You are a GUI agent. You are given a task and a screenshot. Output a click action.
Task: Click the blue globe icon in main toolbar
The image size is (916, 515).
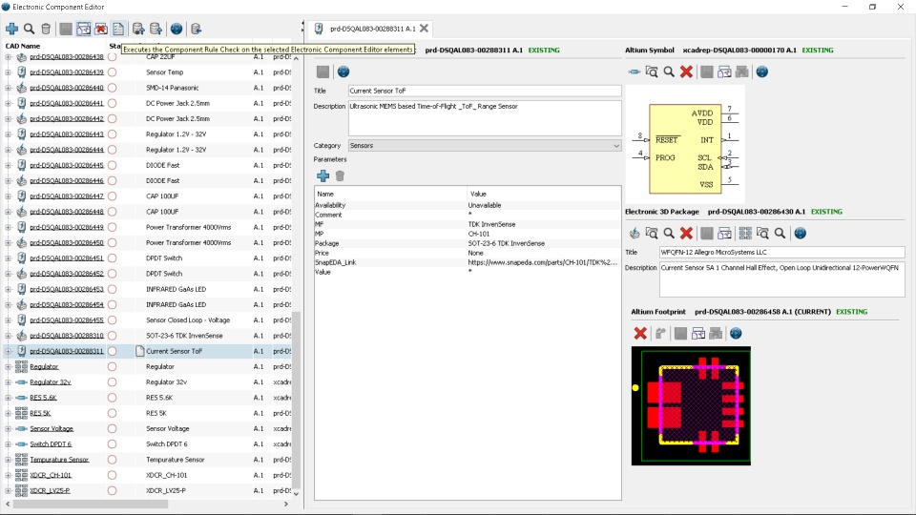point(177,29)
